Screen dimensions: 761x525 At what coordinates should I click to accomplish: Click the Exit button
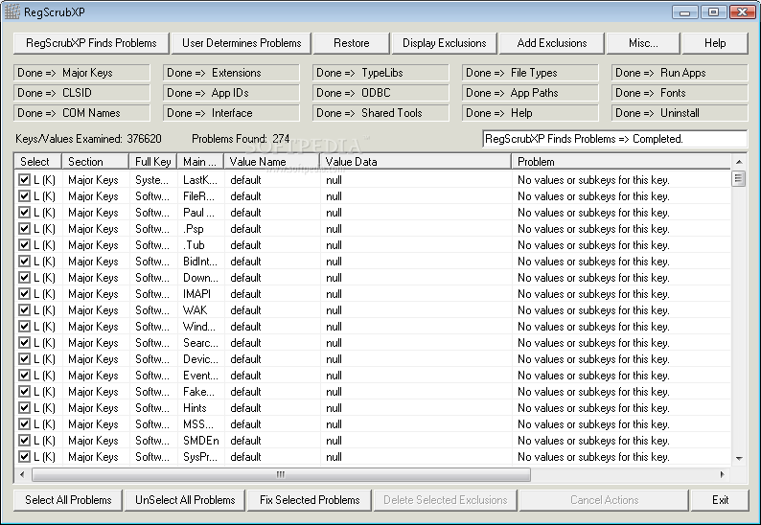[x=720, y=500]
